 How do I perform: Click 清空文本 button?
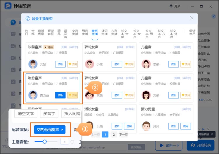tap(26, 114)
